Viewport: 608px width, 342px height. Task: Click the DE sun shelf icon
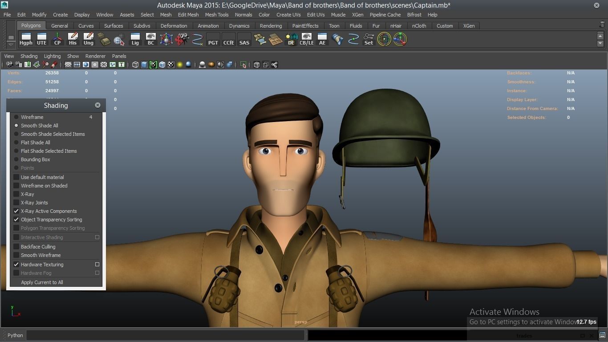point(291,39)
